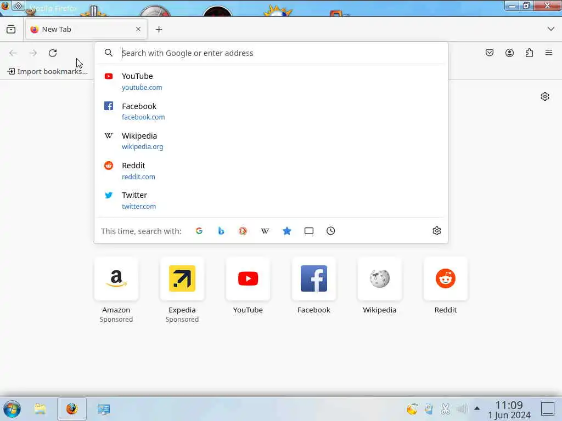Expand hidden system tray icons arrow
Image resolution: width=562 pixels, height=421 pixels.
click(477, 408)
